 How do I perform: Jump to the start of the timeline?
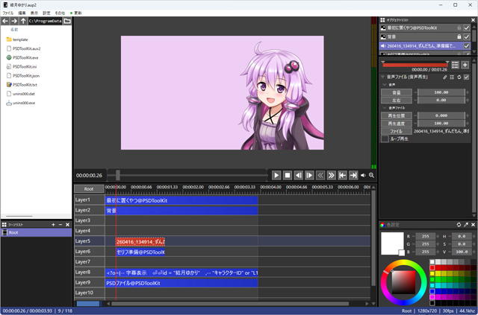click(x=342, y=175)
